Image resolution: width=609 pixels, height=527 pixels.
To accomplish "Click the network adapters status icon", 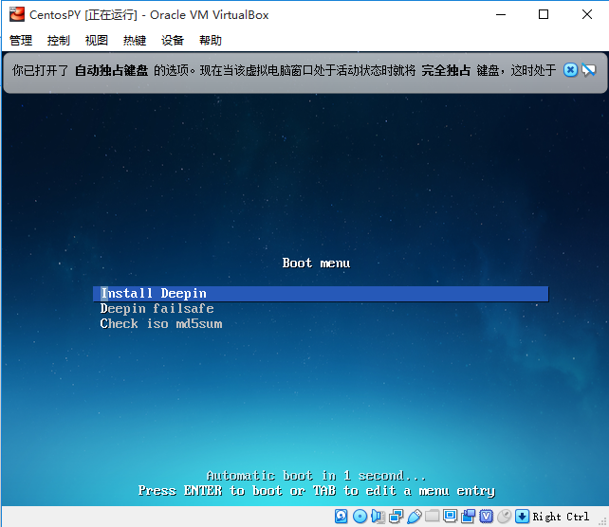I will [x=396, y=517].
